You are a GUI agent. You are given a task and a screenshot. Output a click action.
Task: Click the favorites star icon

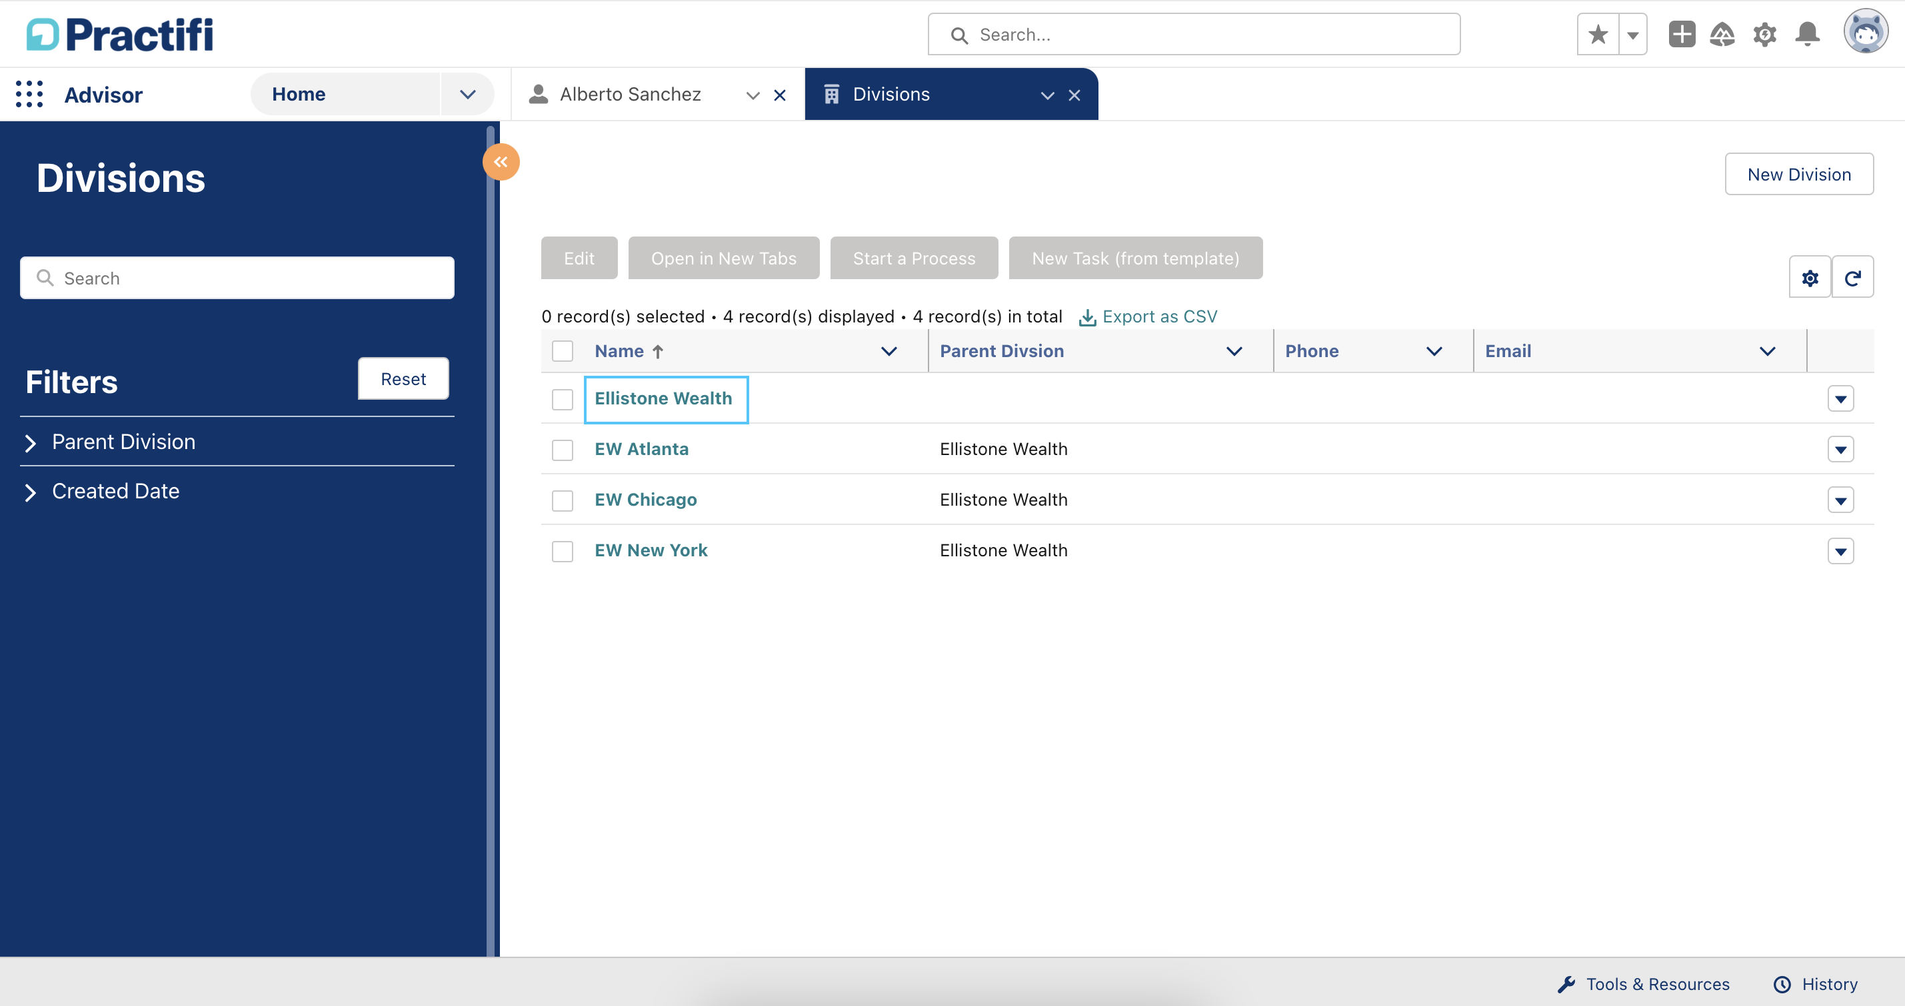pos(1597,34)
